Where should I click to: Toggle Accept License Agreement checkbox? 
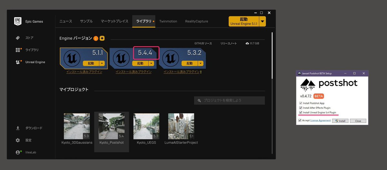[x=300, y=120]
